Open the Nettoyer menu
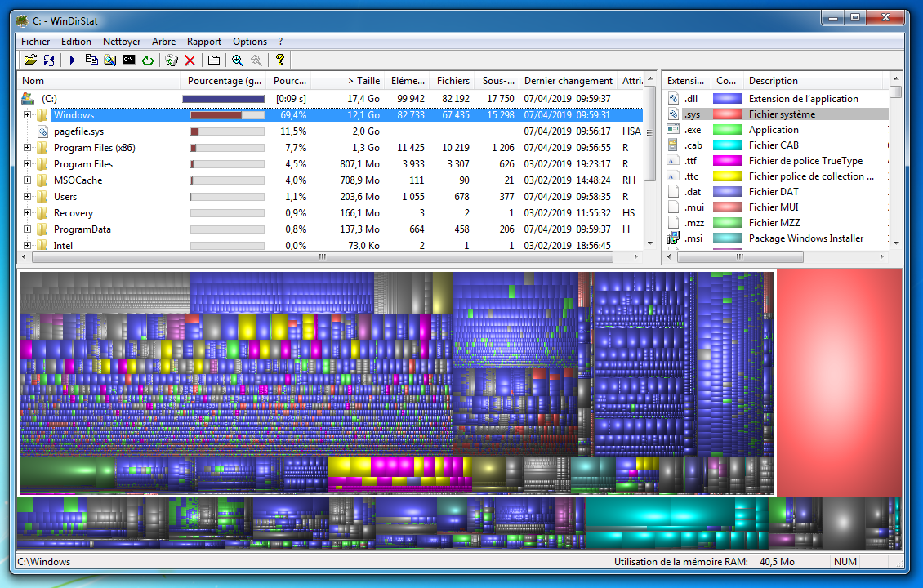This screenshot has width=923, height=588. (x=121, y=41)
